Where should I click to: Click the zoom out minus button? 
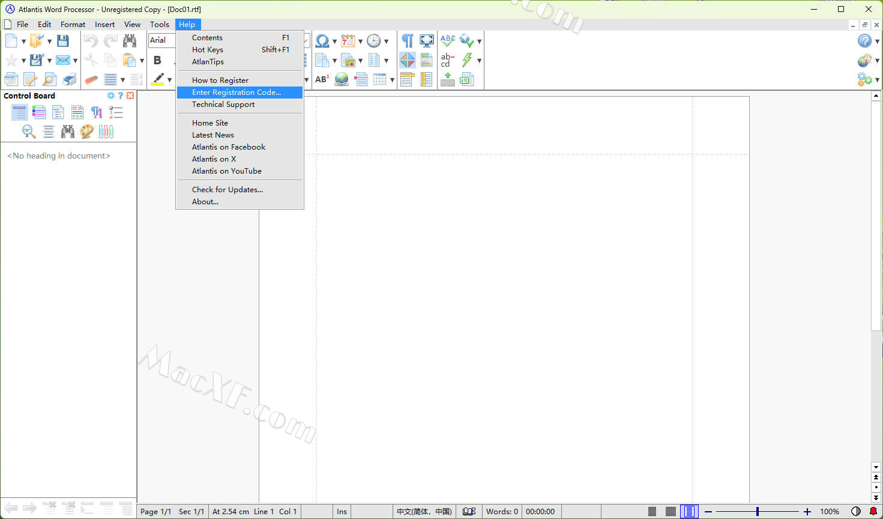[x=708, y=512]
